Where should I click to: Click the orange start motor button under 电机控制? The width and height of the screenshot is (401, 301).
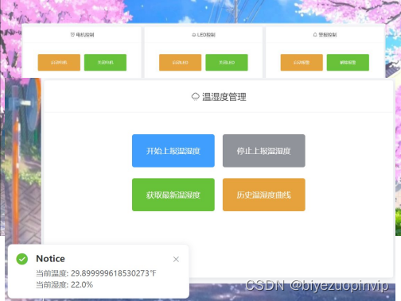pos(59,63)
